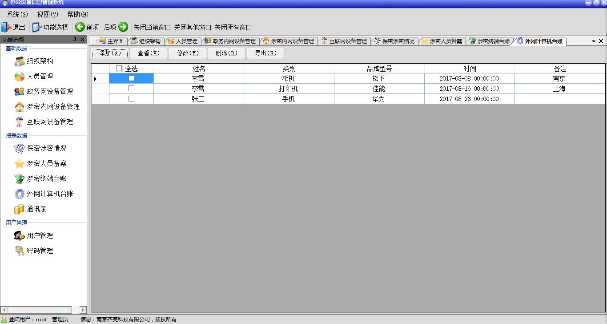Click the 添加(A) button
The image size is (607, 324).
[110, 53]
